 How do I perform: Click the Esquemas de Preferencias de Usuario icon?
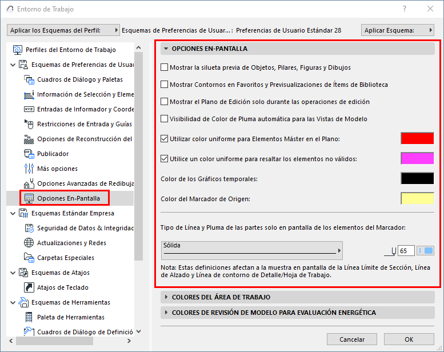[23, 65]
